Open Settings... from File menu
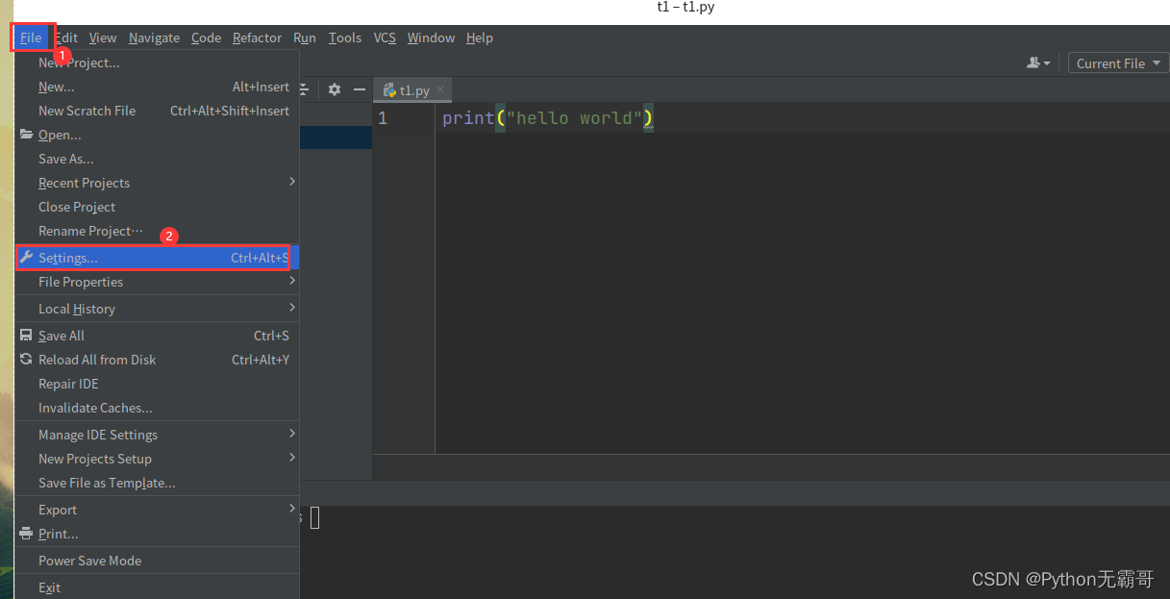The height and width of the screenshot is (599, 1170). tap(157, 258)
